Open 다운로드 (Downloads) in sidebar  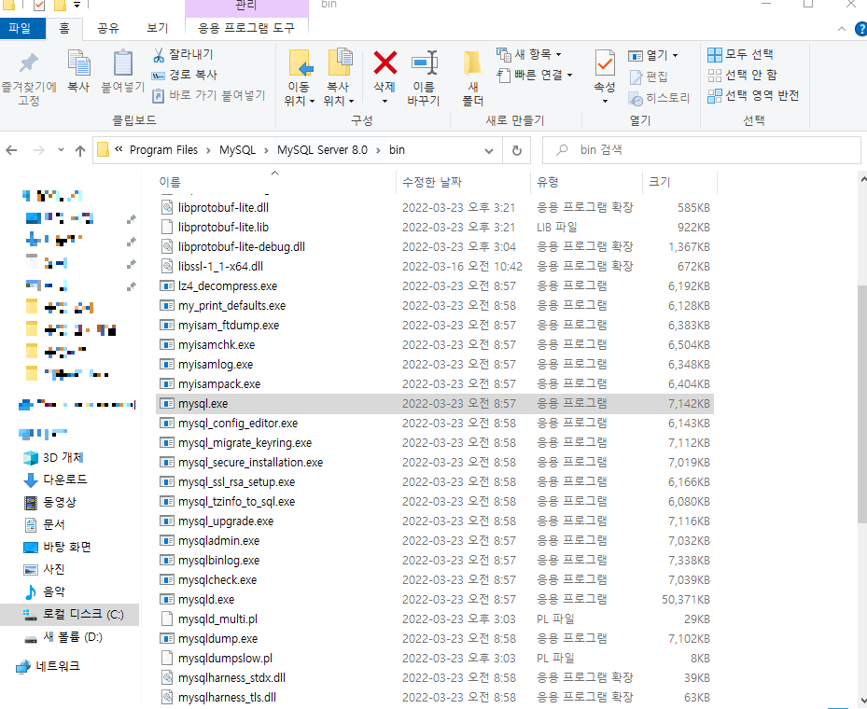[x=55, y=480]
